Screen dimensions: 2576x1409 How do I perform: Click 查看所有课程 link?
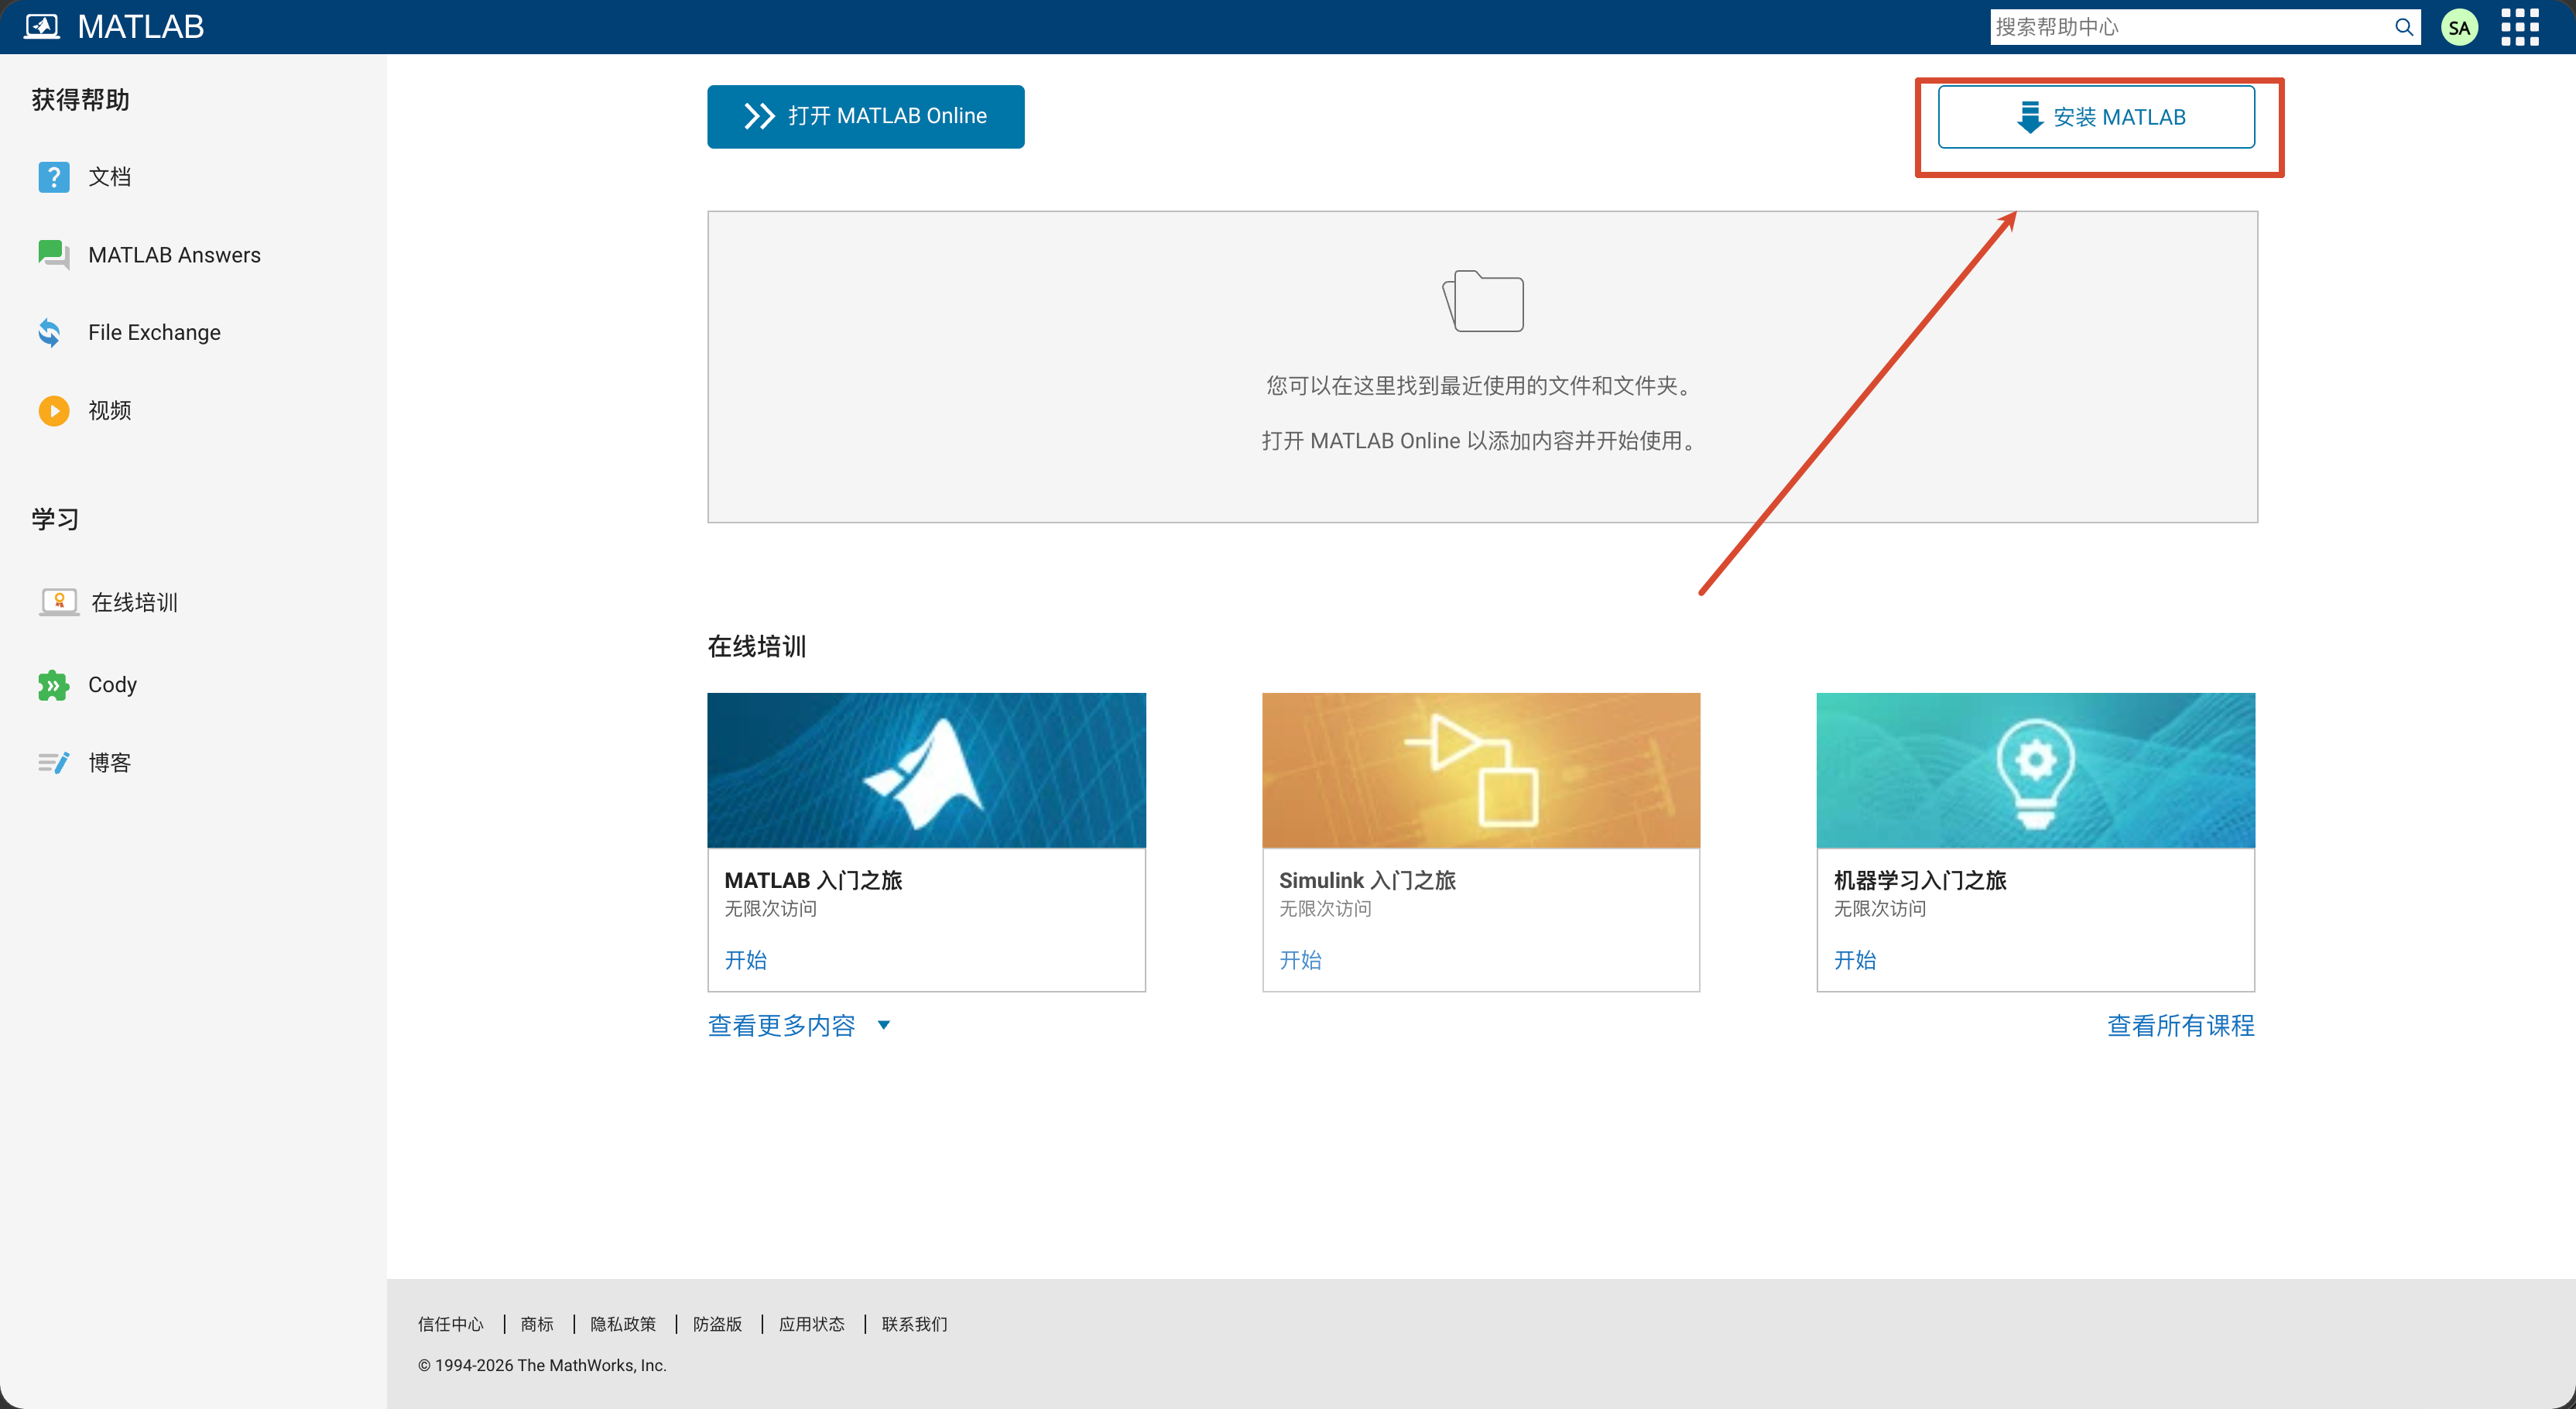[x=2180, y=1025]
